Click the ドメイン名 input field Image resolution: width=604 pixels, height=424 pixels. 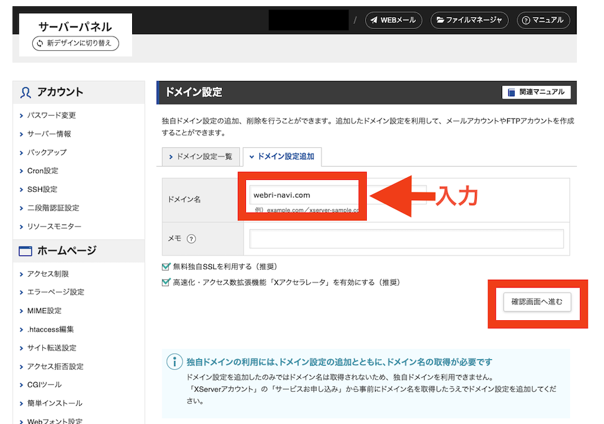pyautogui.click(x=337, y=195)
